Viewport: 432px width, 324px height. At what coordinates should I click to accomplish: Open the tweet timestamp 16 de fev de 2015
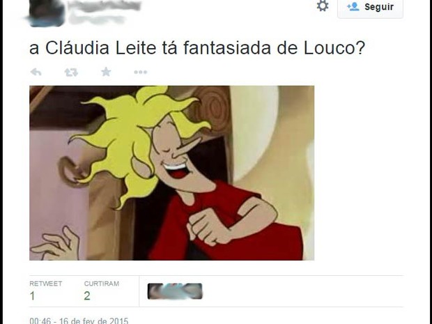click(x=79, y=321)
